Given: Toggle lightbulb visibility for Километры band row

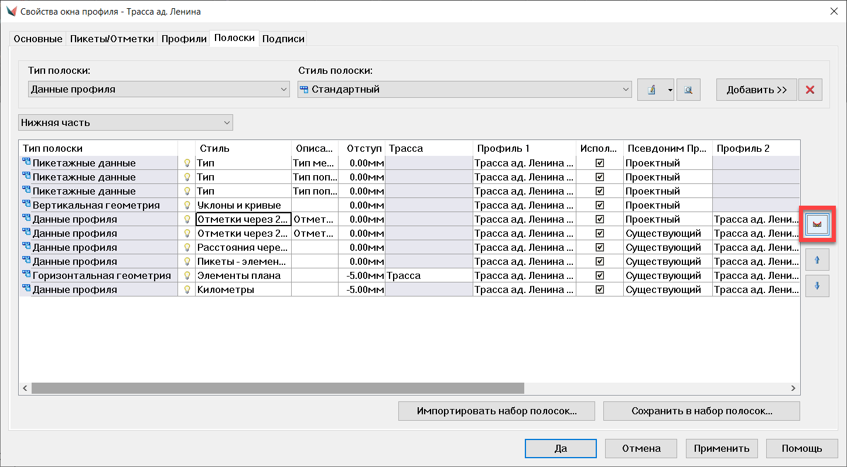Looking at the screenshot, I should 187,290.
